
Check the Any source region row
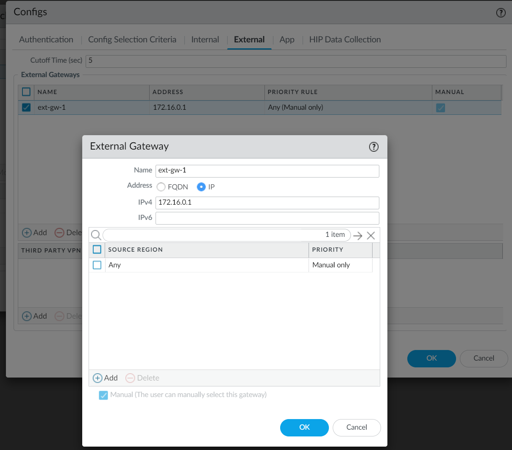tap(97, 265)
